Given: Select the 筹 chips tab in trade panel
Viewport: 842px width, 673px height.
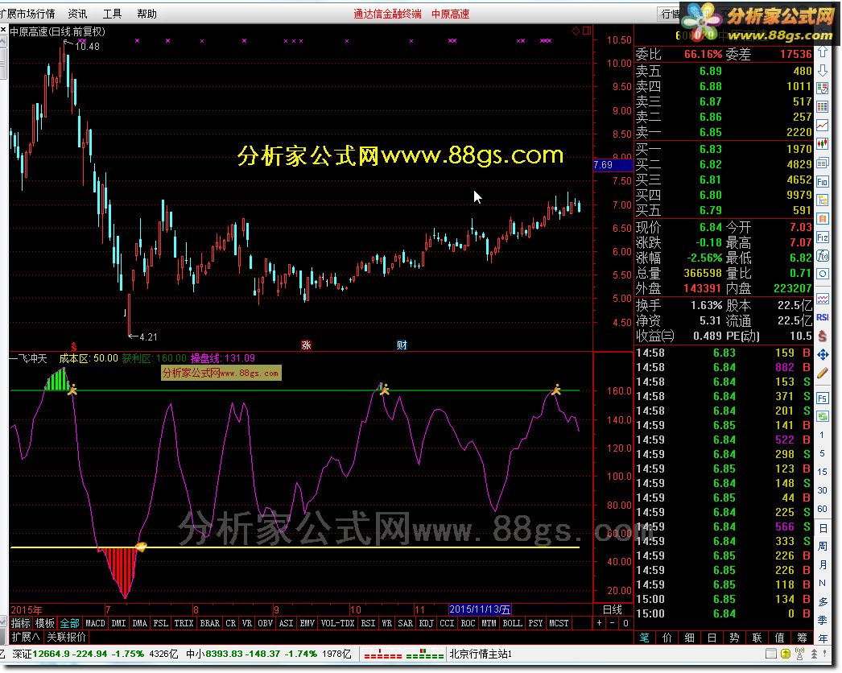Looking at the screenshot, I should 803,638.
